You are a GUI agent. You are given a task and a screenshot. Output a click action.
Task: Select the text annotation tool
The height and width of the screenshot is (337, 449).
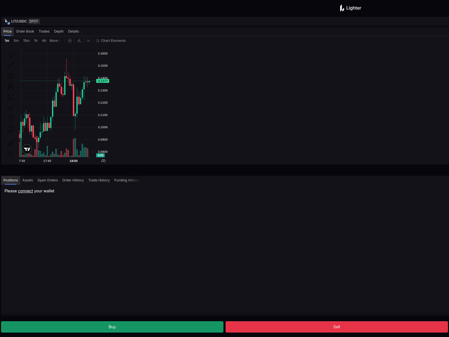[11, 119]
